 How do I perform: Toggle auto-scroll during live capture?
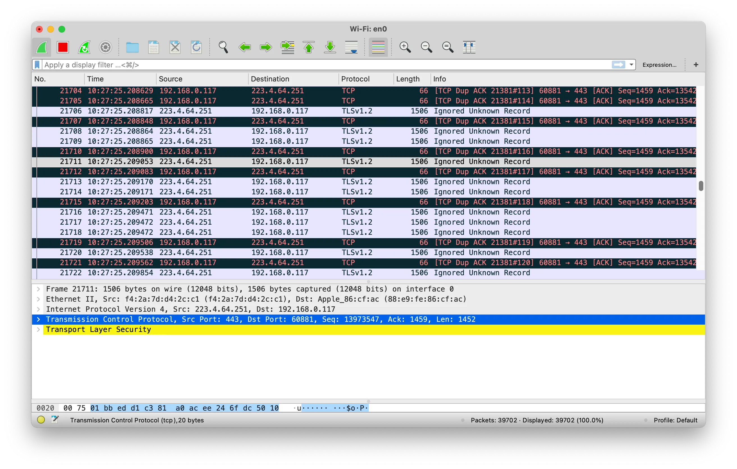(x=351, y=47)
